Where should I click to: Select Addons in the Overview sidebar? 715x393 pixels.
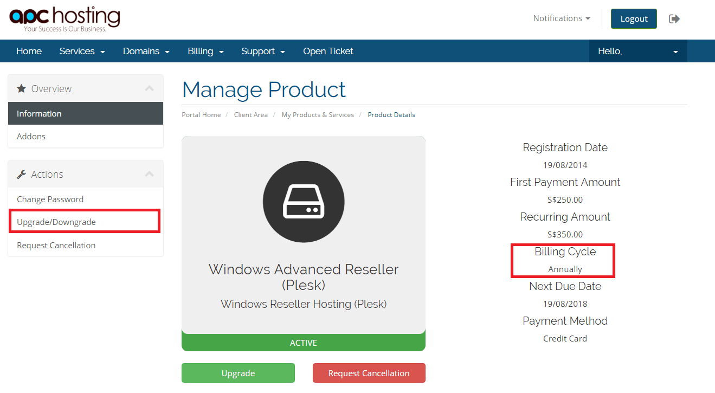click(86, 136)
